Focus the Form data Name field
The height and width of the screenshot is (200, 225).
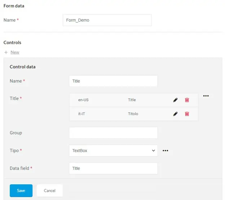coord(107,20)
